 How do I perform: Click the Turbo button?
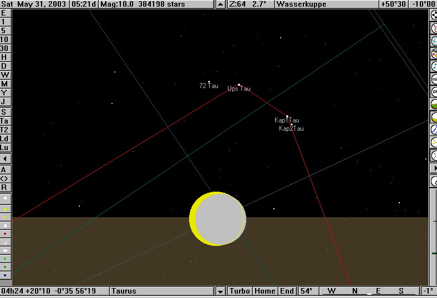pyautogui.click(x=240, y=291)
